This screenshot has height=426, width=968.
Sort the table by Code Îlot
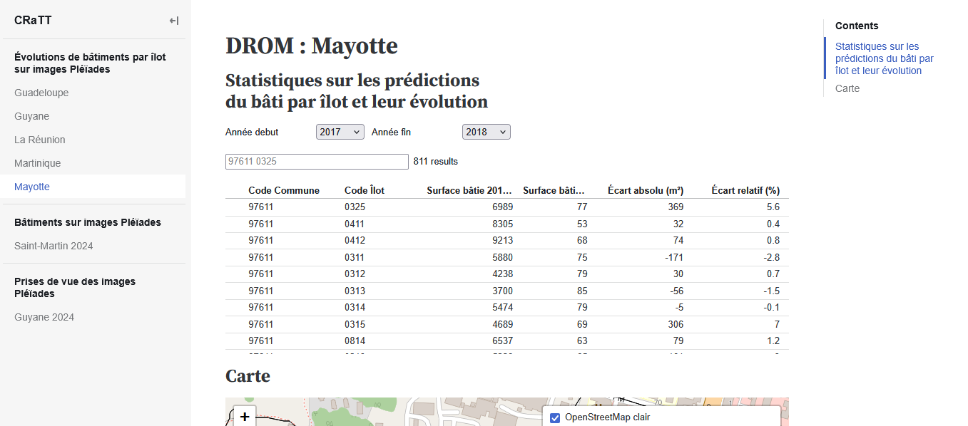click(365, 190)
